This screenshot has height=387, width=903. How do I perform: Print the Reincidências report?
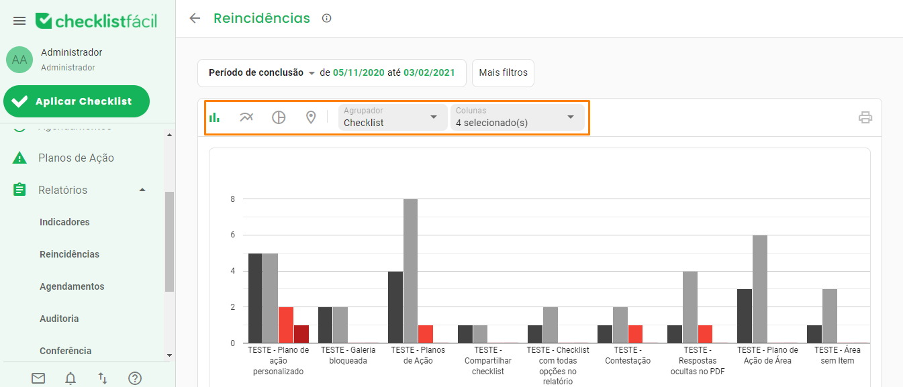[x=865, y=117]
